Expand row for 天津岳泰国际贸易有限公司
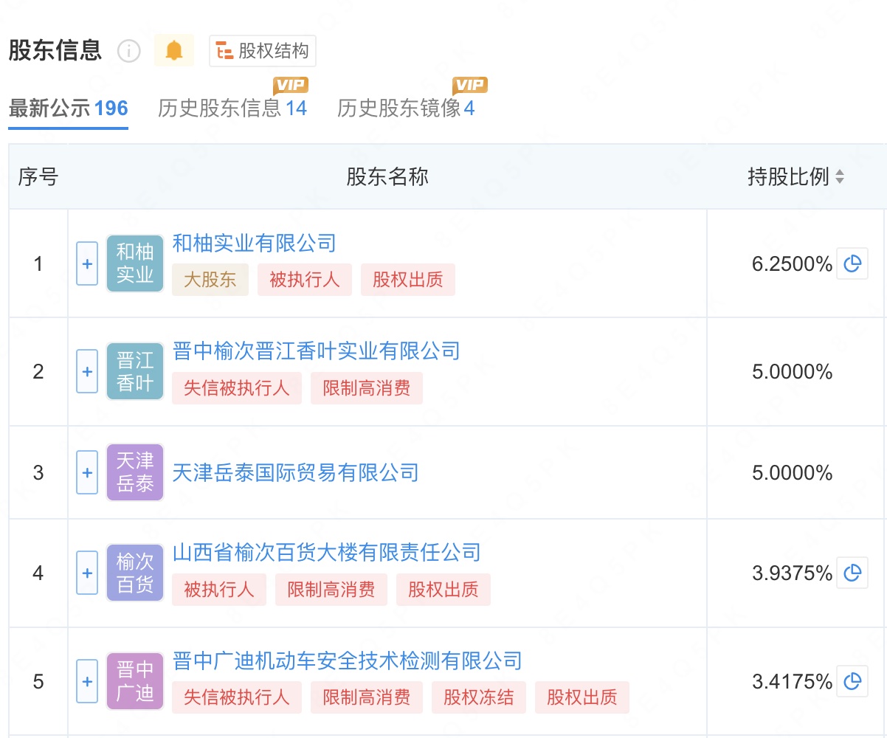This screenshot has width=887, height=738. click(x=87, y=472)
